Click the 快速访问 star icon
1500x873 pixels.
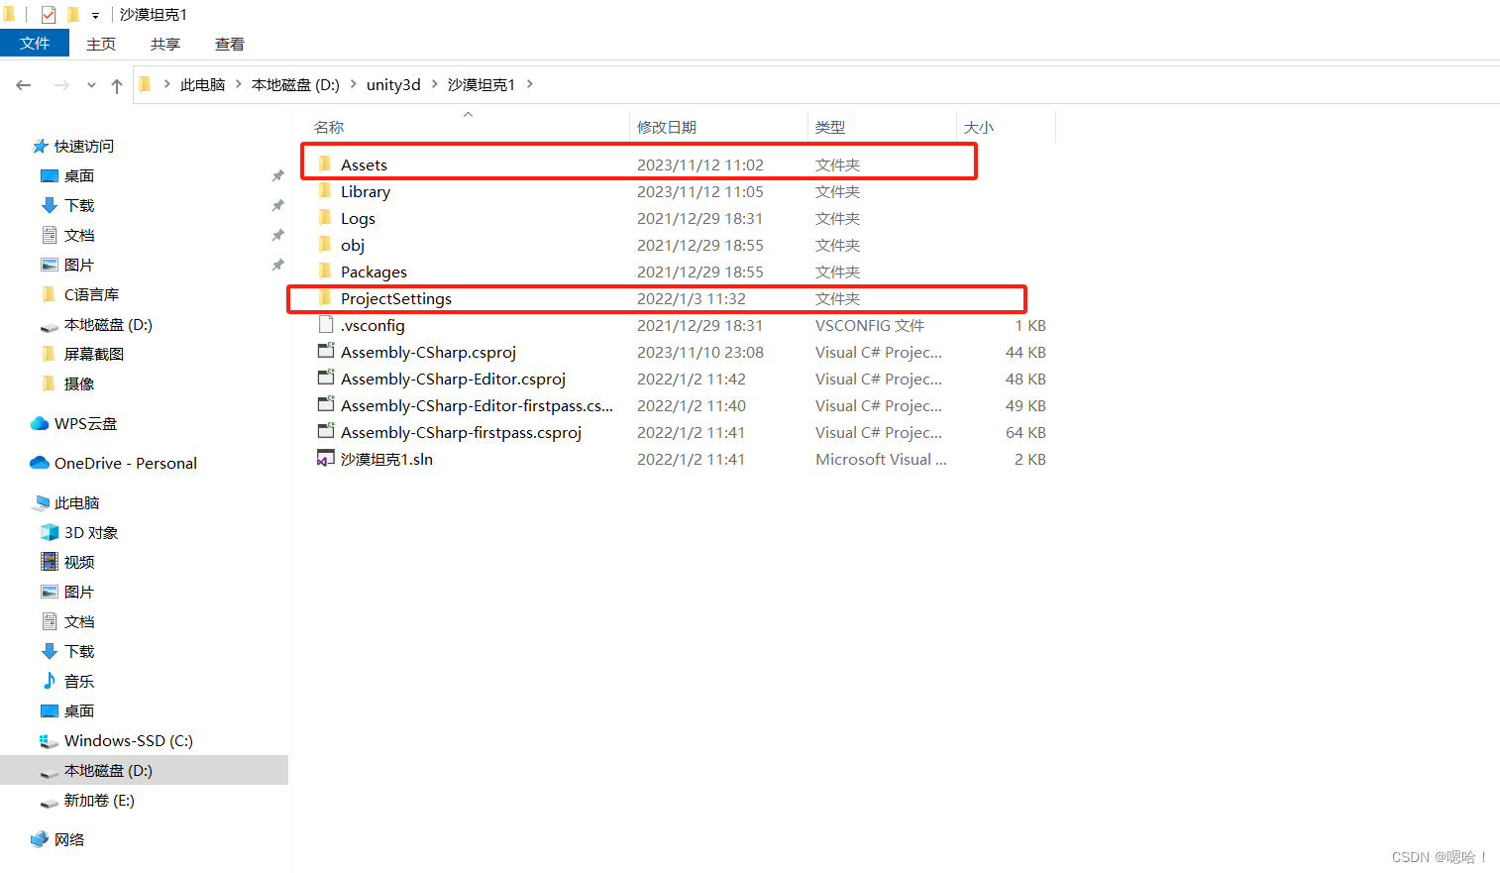(40, 146)
